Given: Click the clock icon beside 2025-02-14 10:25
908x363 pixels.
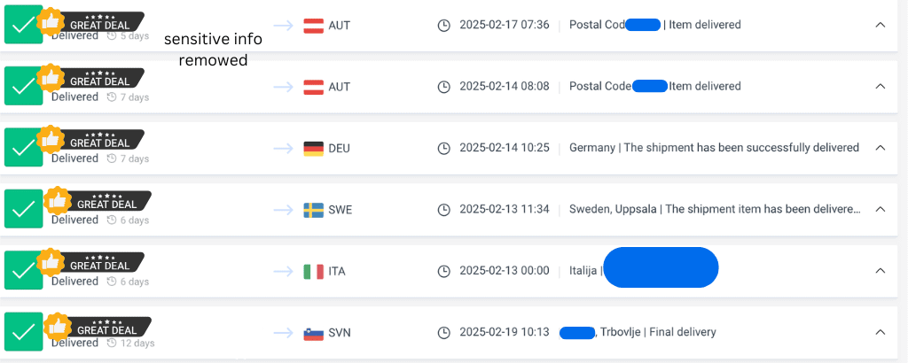Looking at the screenshot, I should click(443, 148).
